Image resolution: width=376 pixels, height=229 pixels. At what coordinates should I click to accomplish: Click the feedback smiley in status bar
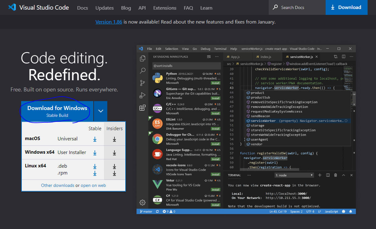344,211
